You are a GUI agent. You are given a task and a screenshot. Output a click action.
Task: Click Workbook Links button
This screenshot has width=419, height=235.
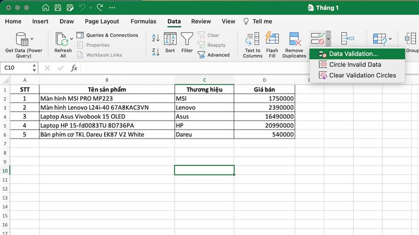[x=100, y=55]
